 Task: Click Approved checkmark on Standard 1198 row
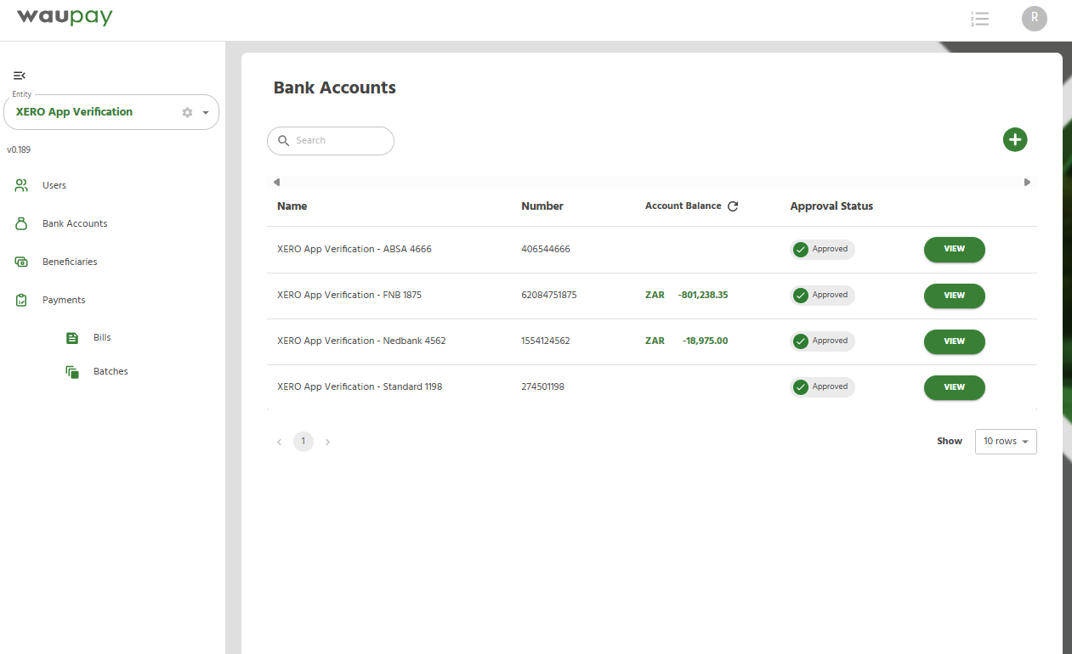tap(800, 387)
